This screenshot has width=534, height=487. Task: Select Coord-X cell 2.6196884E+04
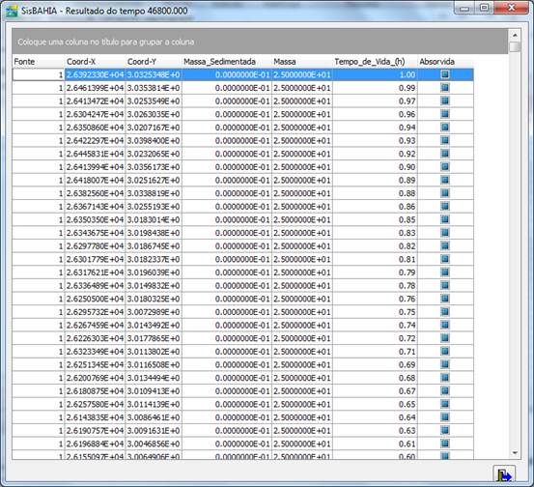(95, 444)
